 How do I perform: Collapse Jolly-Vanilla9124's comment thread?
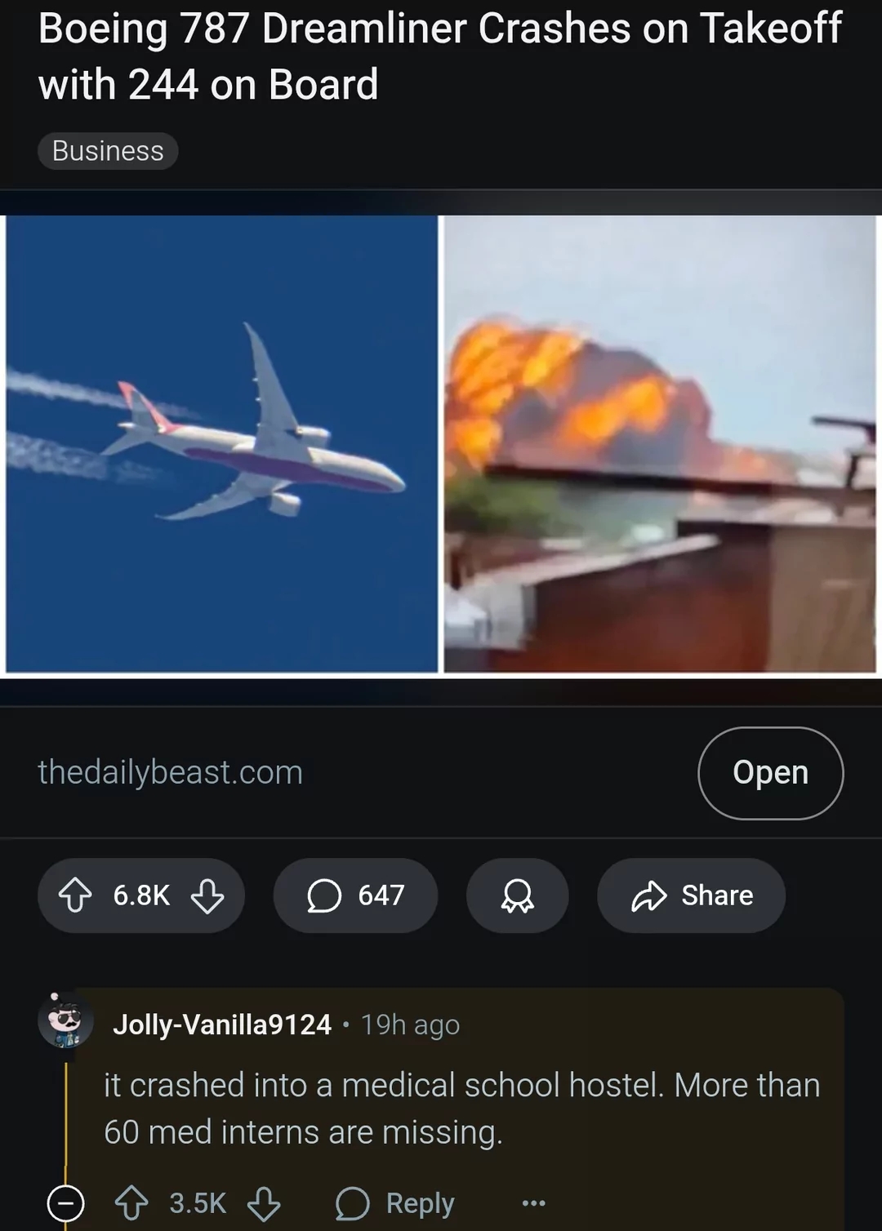[x=65, y=1202]
